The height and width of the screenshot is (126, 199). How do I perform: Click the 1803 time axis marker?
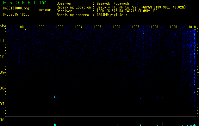(x=59, y=27)
